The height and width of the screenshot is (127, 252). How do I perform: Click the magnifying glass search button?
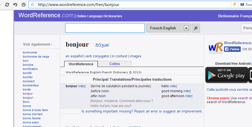coord(196,28)
